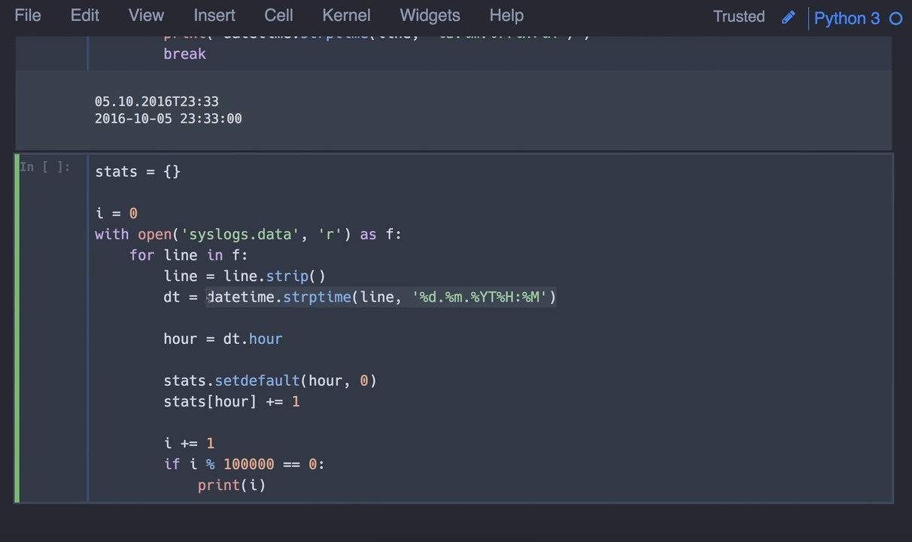Click the In [ ]: cell prompt

pyautogui.click(x=45, y=167)
